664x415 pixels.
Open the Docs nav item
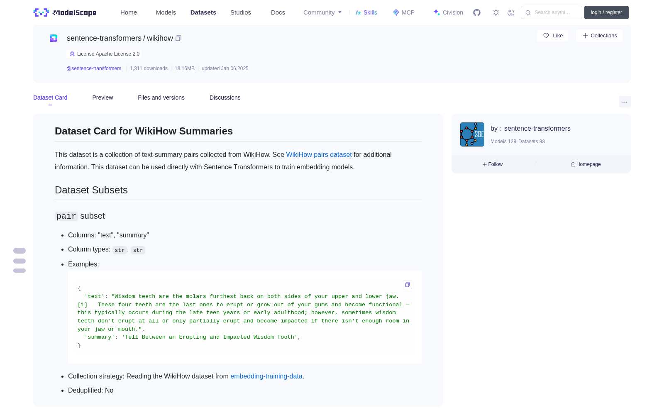pos(278,12)
